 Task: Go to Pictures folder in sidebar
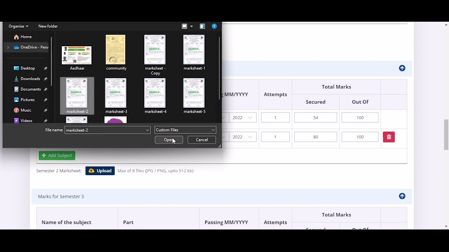[27, 100]
